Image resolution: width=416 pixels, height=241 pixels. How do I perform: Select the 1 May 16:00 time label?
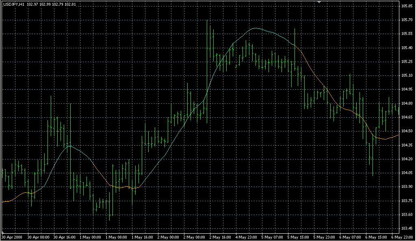[143, 237]
